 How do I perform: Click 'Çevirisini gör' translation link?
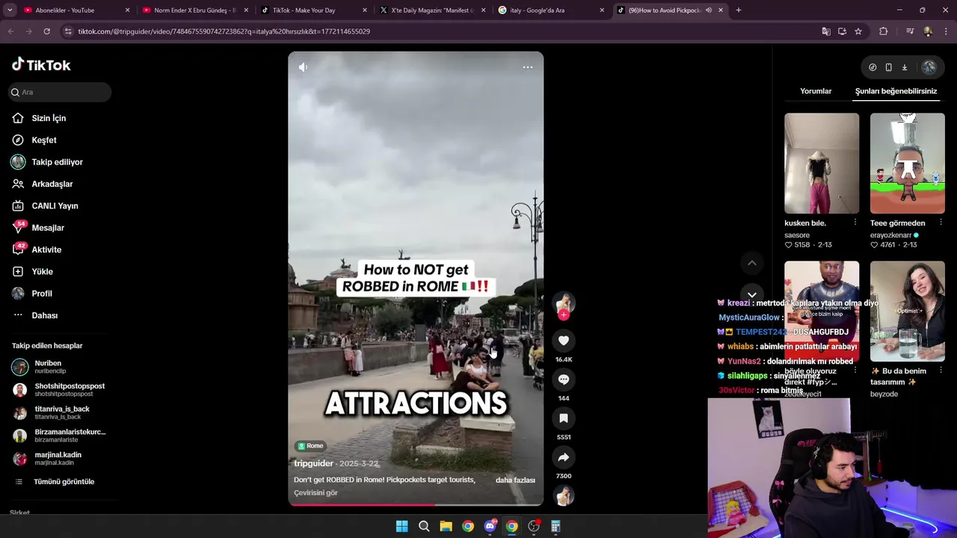click(x=316, y=492)
